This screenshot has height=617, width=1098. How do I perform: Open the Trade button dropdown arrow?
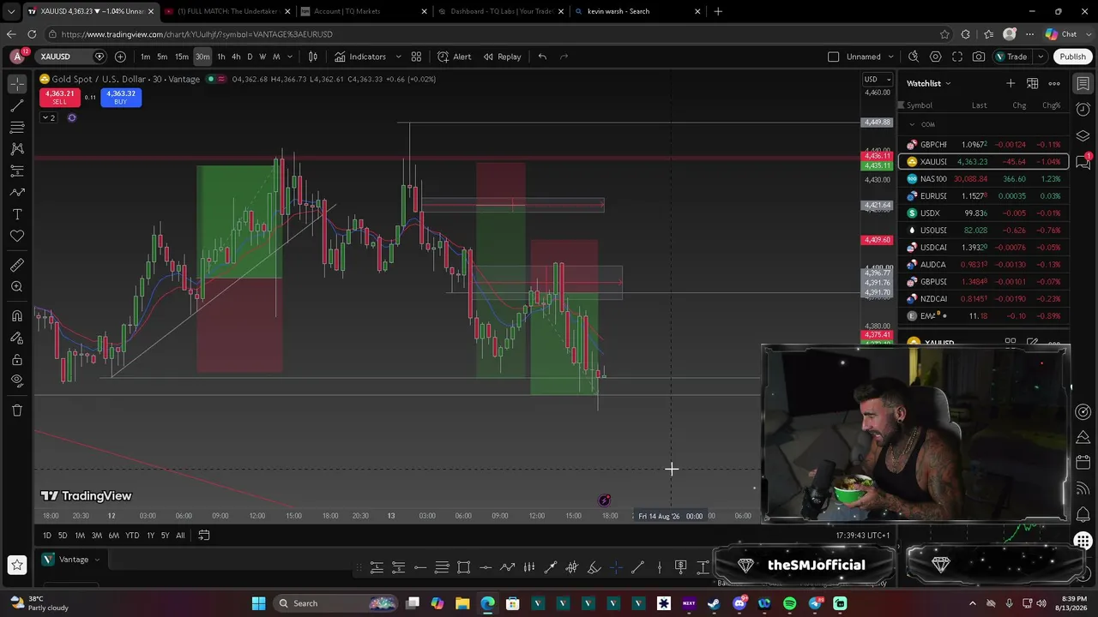tap(1040, 57)
